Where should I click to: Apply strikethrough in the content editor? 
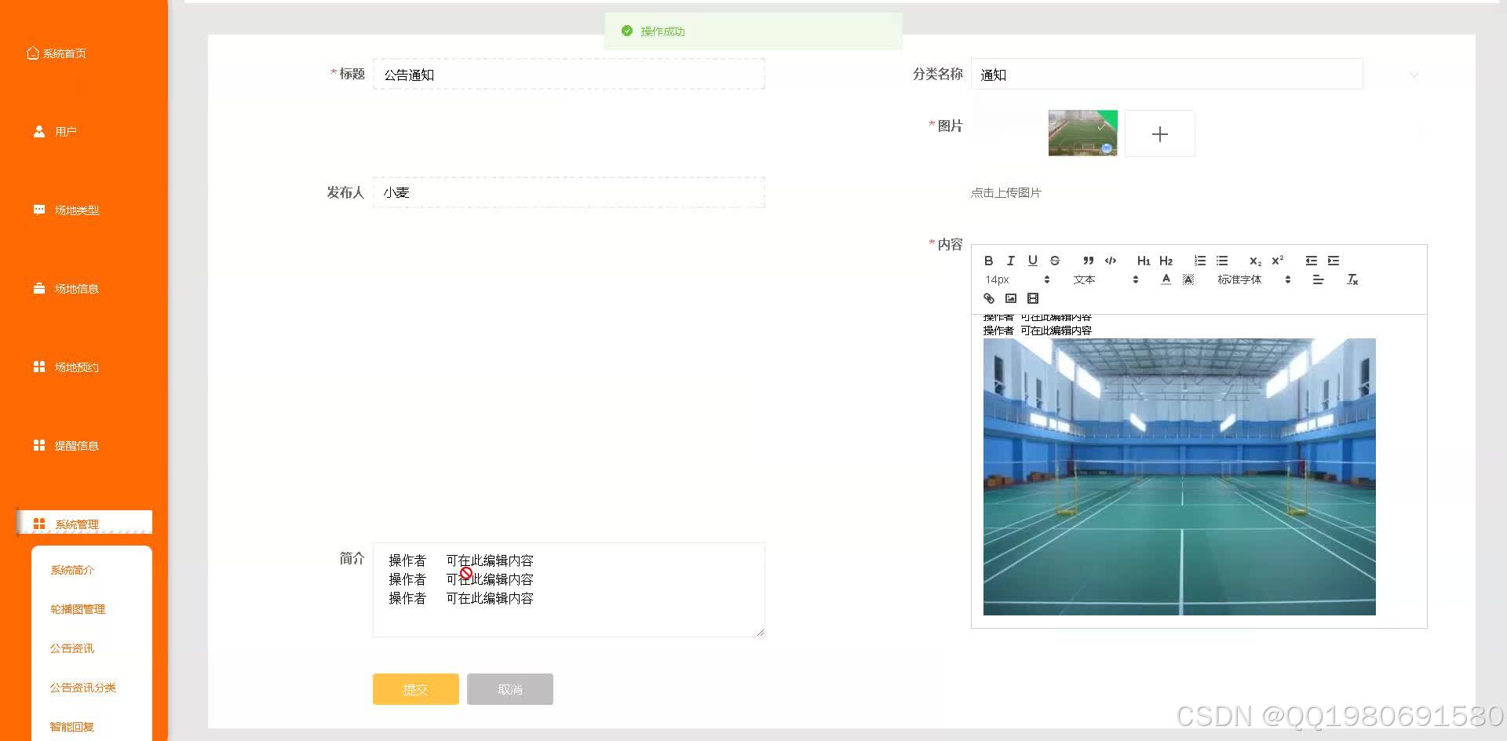coord(1055,260)
